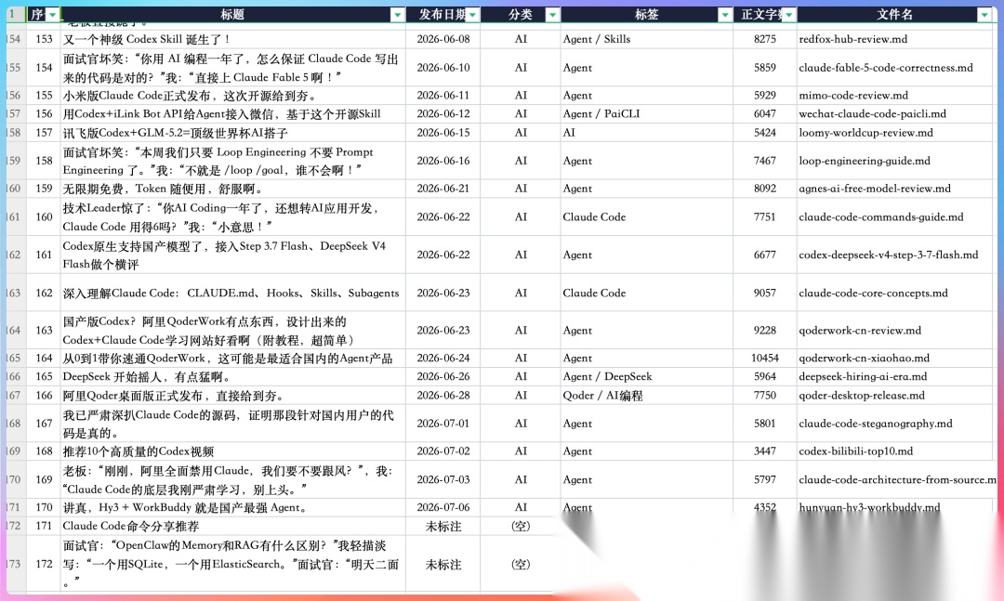
Task: Open the 发布日期 column filter dropdown
Action: point(472,15)
